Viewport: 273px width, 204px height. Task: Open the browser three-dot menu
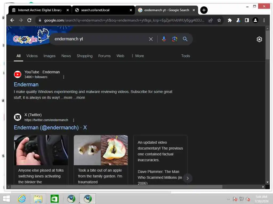pos(264,20)
